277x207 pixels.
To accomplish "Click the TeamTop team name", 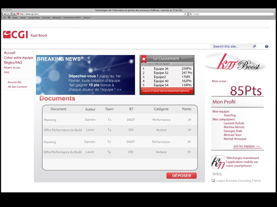I will pyautogui.click(x=230, y=115).
